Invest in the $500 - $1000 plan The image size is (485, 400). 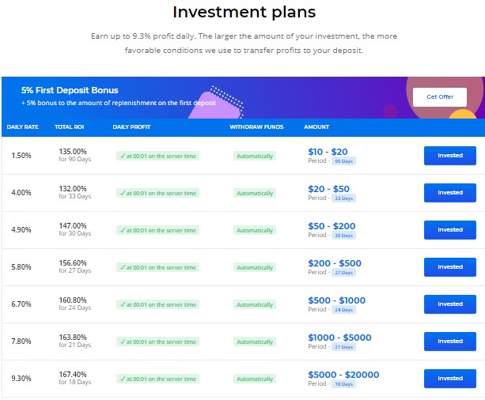(449, 304)
